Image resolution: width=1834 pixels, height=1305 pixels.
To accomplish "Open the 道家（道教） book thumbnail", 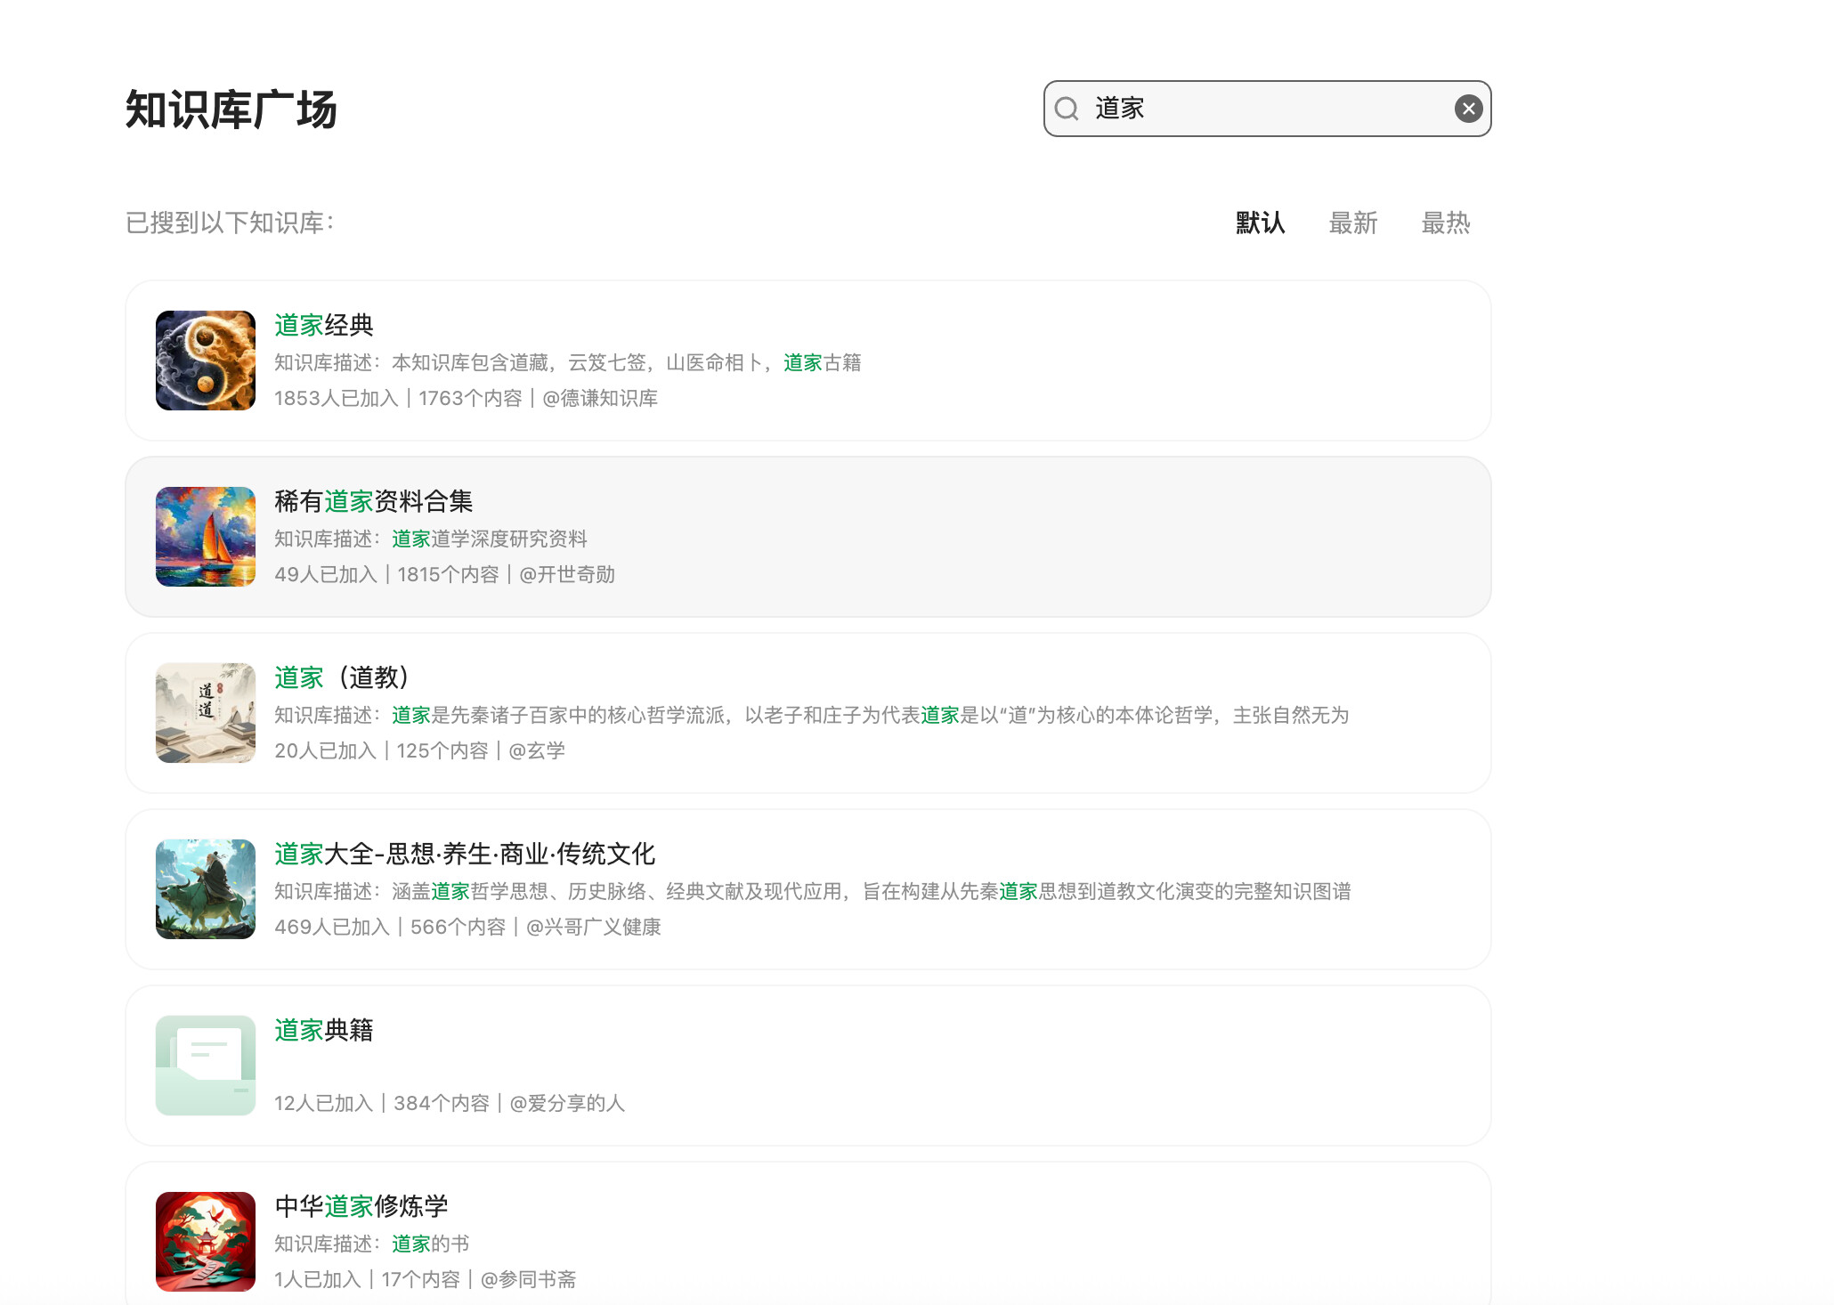I will 206,713.
